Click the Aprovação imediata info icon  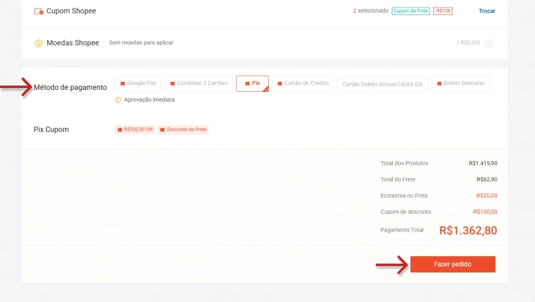pos(118,100)
